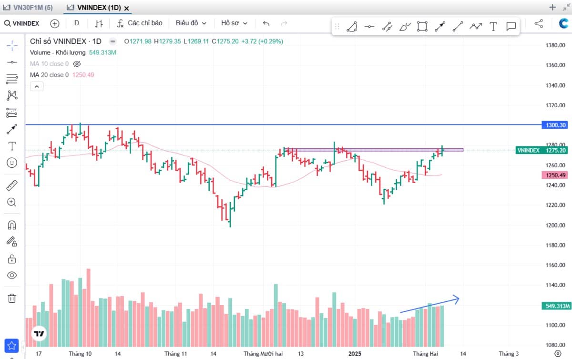Click the compare symbol plus button
This screenshot has width=572, height=359.
tap(55, 23)
